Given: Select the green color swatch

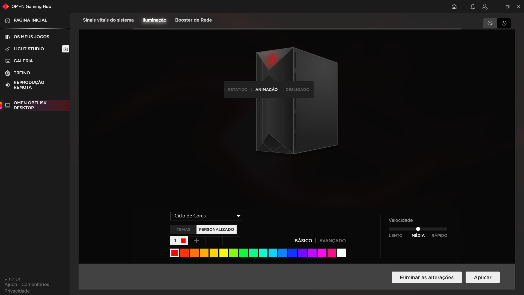Looking at the screenshot, I should (x=243, y=253).
